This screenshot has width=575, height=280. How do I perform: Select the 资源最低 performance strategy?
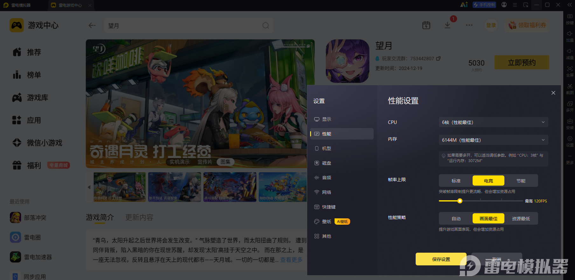521,219
